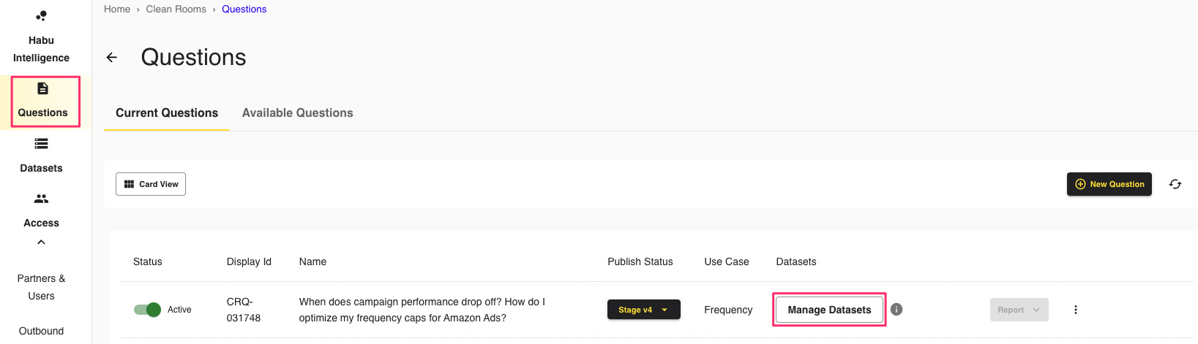The height and width of the screenshot is (344, 1198).
Task: Open the Report dropdown
Action: 1019,310
